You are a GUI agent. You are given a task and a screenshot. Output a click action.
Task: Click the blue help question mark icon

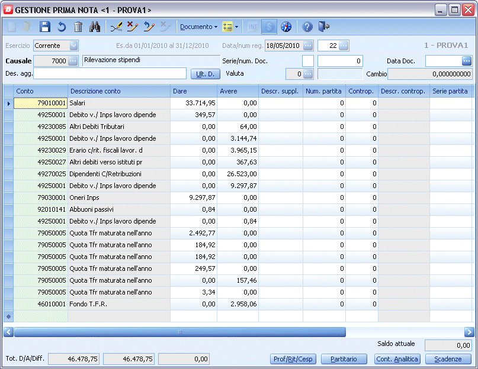click(307, 27)
